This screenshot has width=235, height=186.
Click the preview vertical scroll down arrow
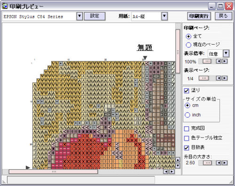178,165
